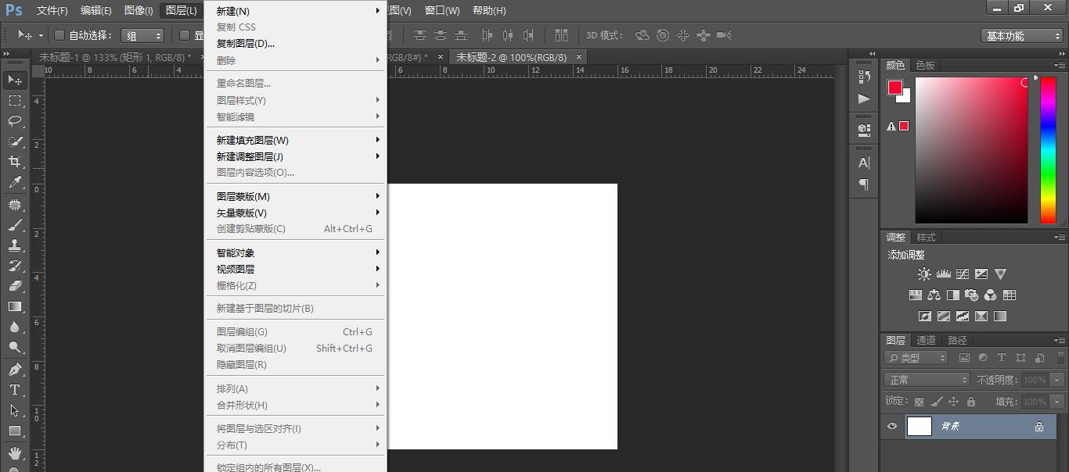Activate the Horizontal Type tool
1069x472 pixels.
pyautogui.click(x=15, y=389)
